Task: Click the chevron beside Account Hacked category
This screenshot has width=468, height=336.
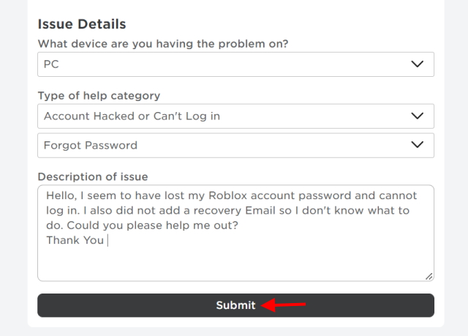Action: (x=418, y=116)
